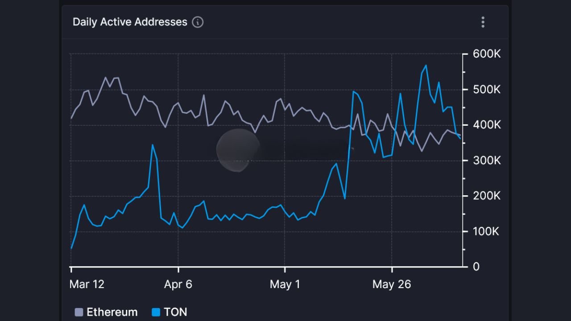The height and width of the screenshot is (321, 571).
Task: Click the 400K axis value
Action: 487,125
